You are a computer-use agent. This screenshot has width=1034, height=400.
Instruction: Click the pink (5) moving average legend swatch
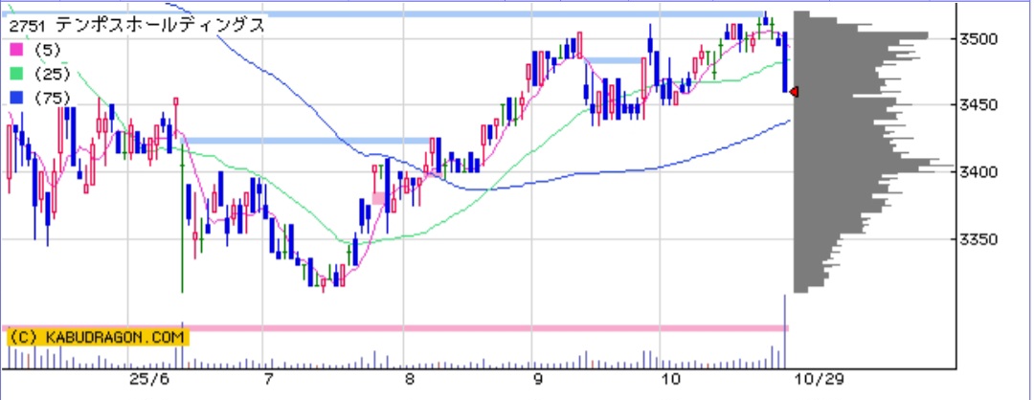point(15,50)
